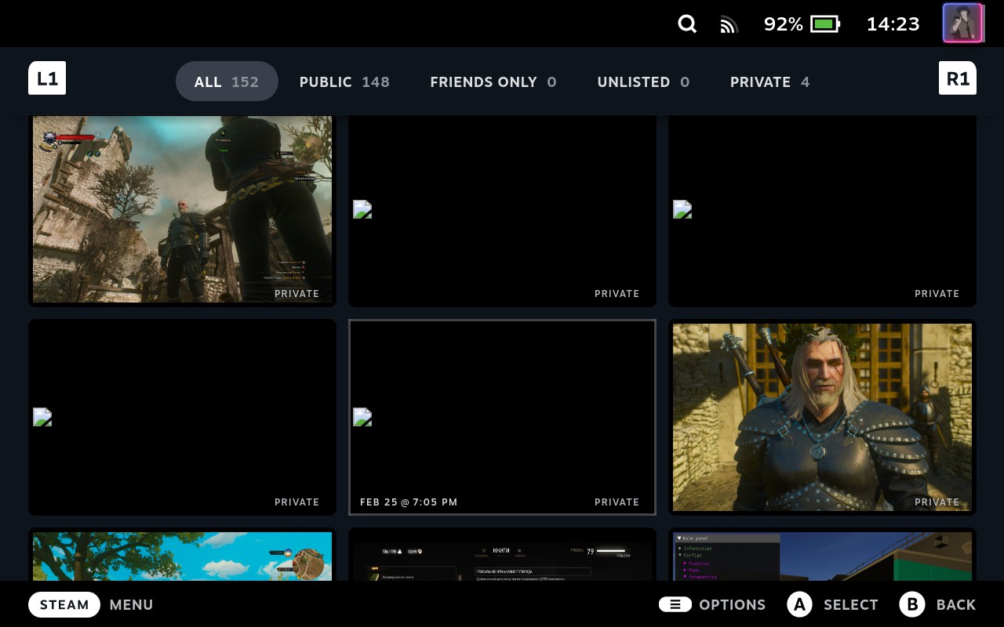Open the blue sky and trees screenshot
The height and width of the screenshot is (627, 1004).
coord(182,555)
